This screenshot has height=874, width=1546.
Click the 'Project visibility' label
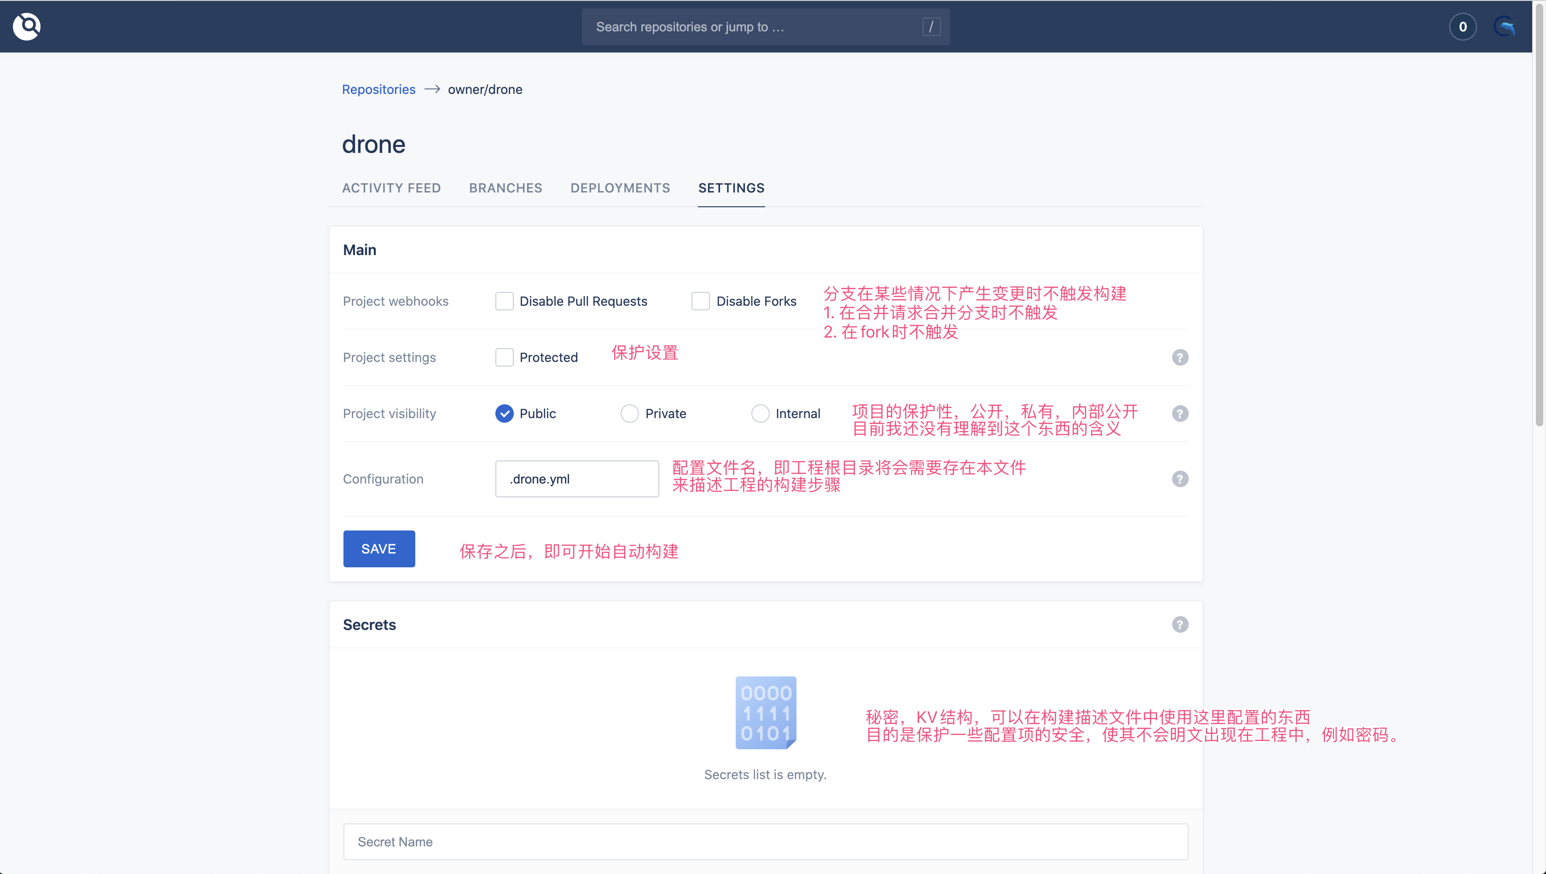[x=389, y=414]
